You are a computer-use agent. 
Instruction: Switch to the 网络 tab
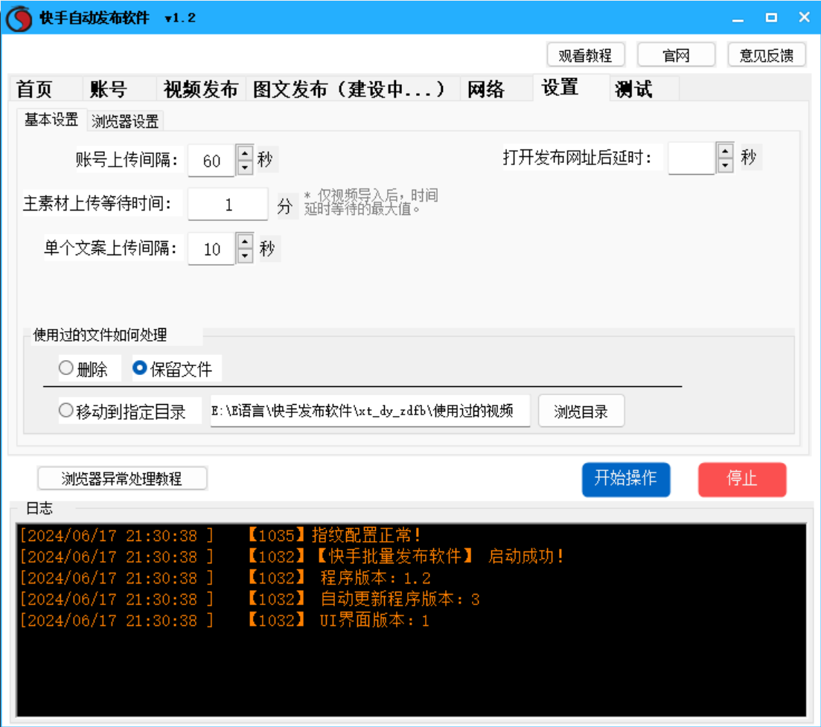496,89
